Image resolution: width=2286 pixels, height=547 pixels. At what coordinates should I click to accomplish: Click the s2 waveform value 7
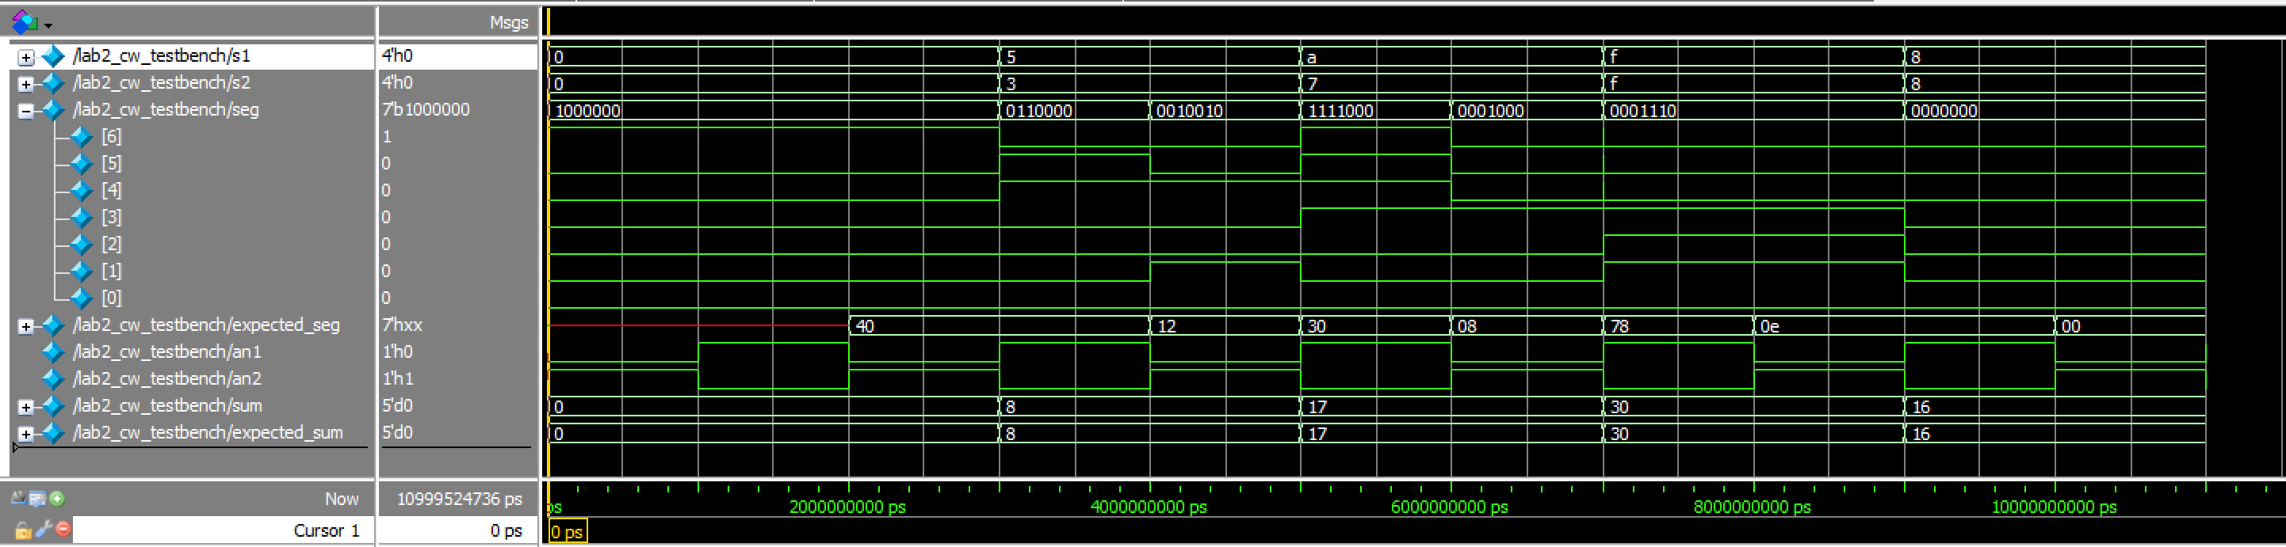tap(1312, 84)
